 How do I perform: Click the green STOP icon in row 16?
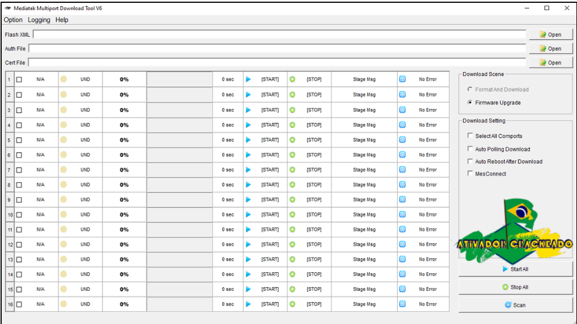click(x=292, y=304)
